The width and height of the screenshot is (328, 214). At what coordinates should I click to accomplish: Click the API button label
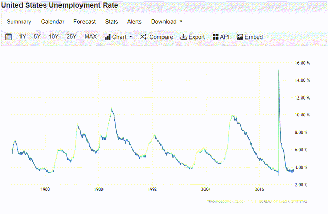[x=224, y=37]
